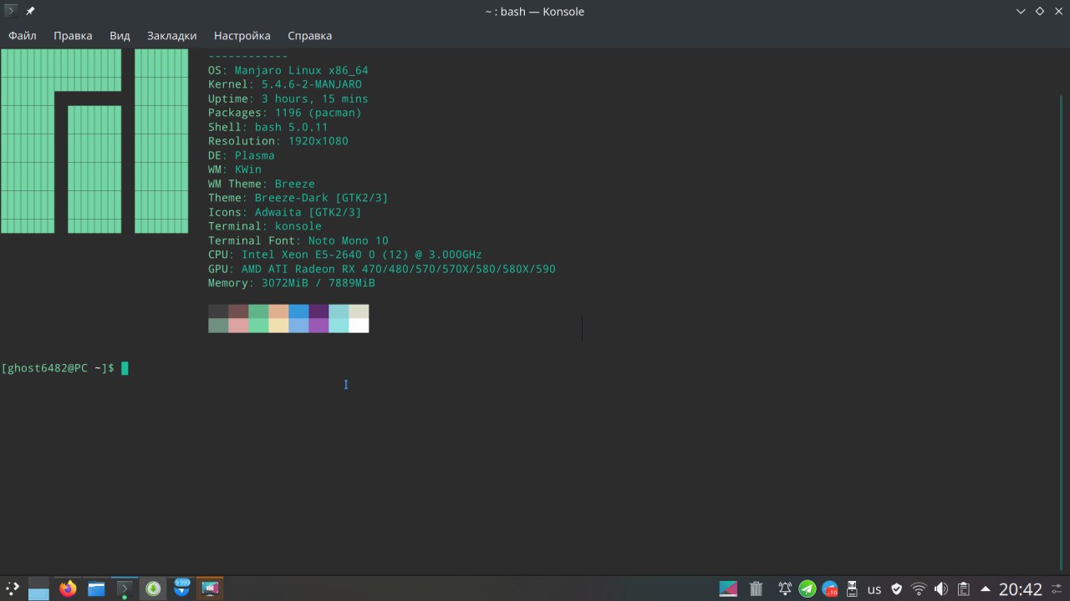Open the Настройка menu
This screenshot has height=601, width=1070.
pos(242,36)
